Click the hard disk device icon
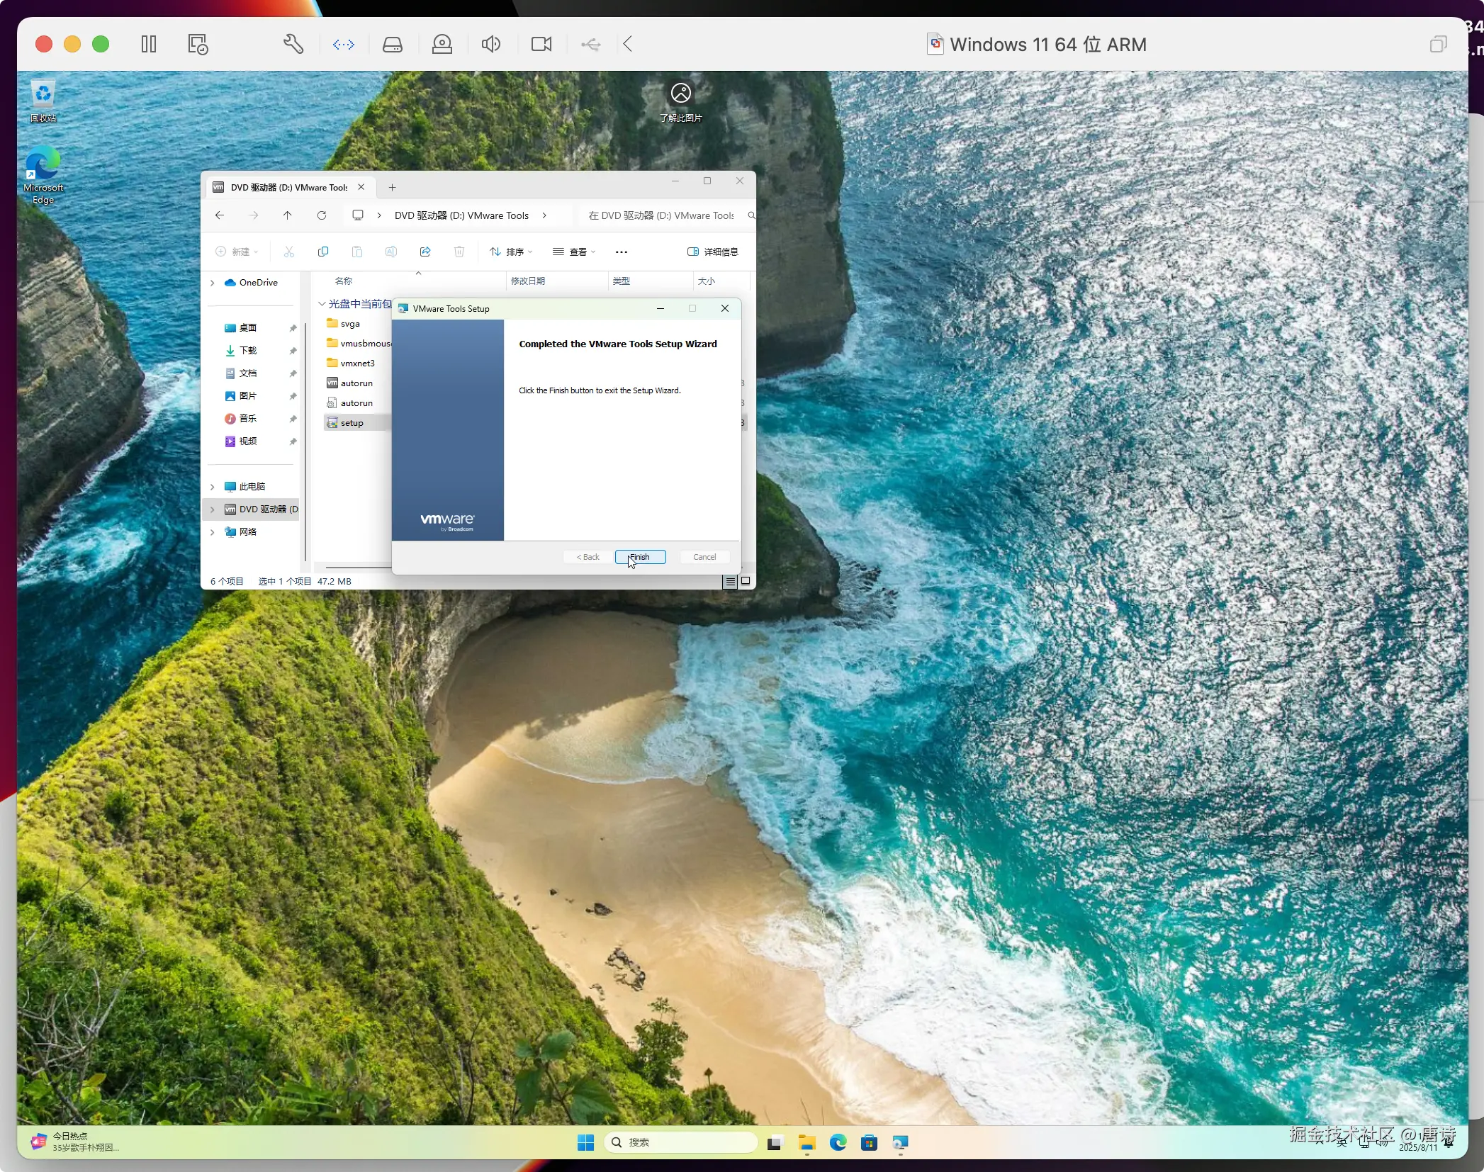 392,44
